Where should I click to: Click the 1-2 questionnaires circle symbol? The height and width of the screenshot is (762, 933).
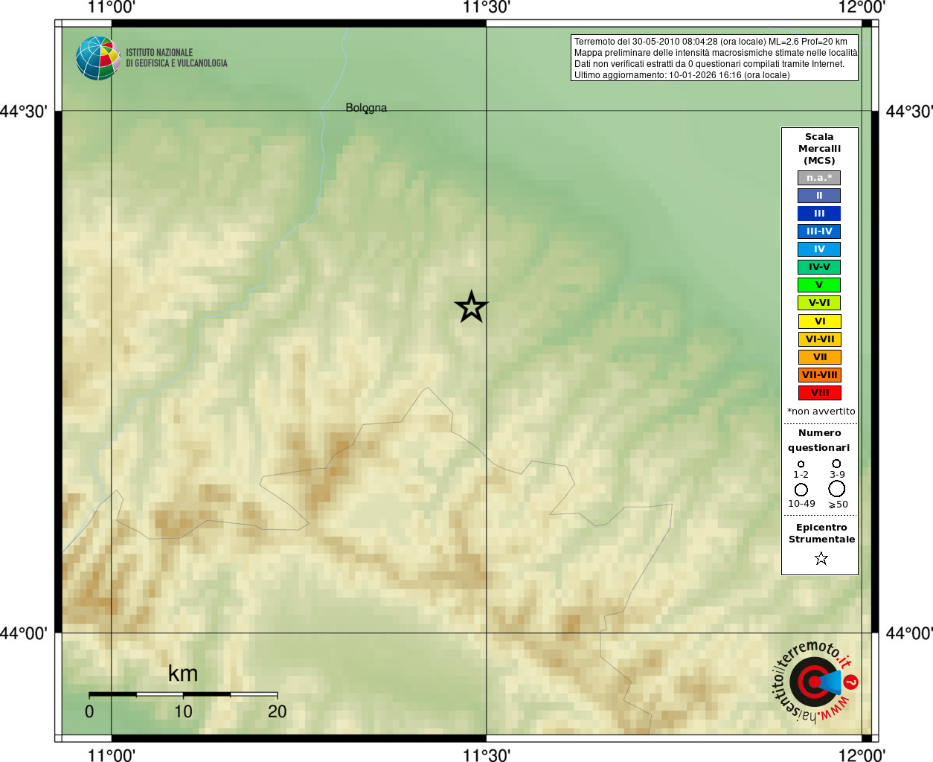pos(801,464)
